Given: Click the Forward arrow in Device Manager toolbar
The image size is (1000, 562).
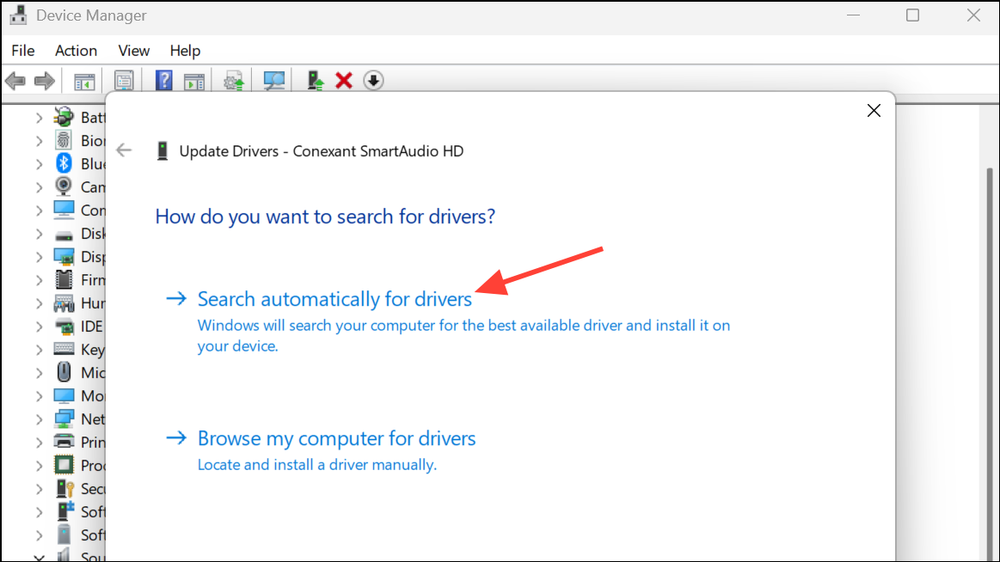Looking at the screenshot, I should pyautogui.click(x=44, y=81).
